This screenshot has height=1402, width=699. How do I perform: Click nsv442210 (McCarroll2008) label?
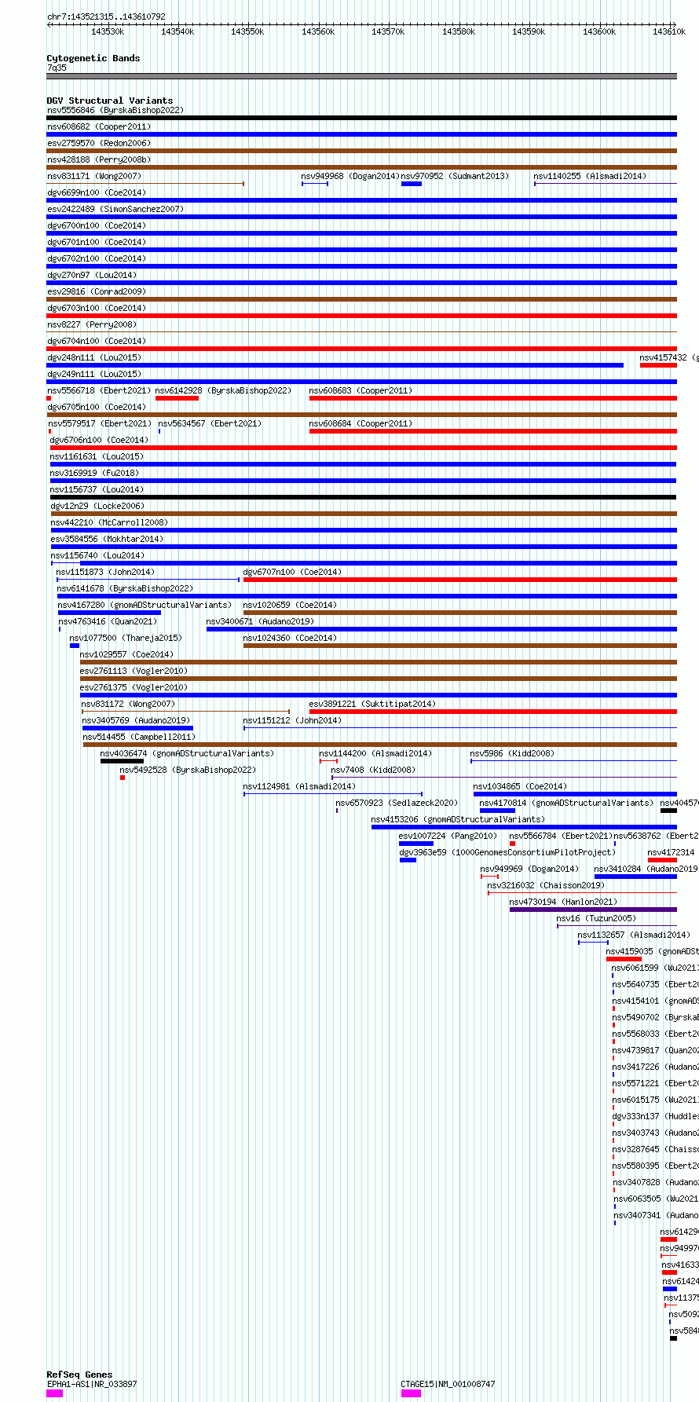(109, 522)
